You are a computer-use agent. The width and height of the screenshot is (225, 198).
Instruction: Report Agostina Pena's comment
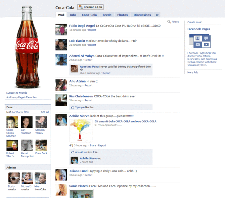(106, 73)
